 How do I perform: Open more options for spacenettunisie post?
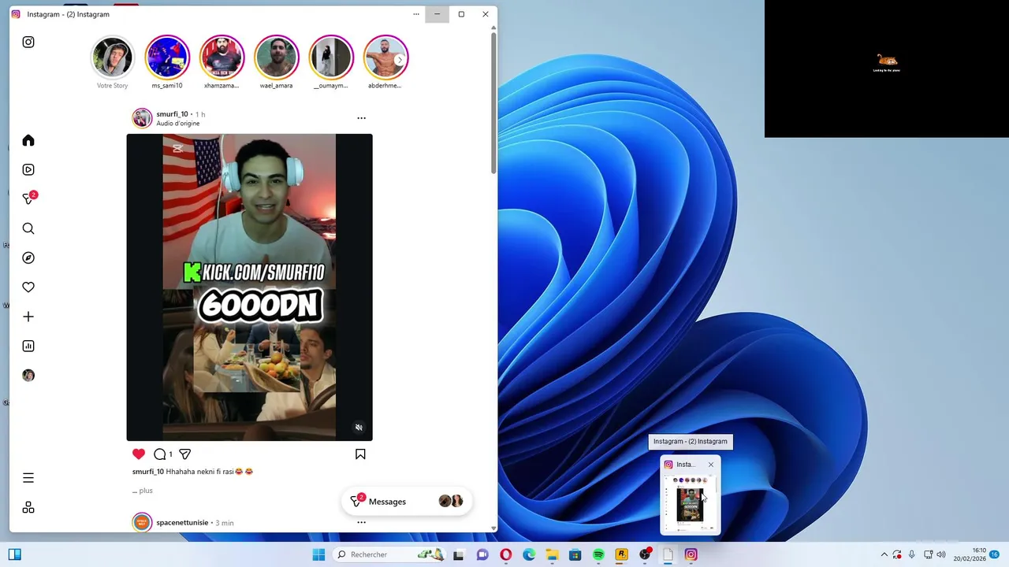coord(361,522)
